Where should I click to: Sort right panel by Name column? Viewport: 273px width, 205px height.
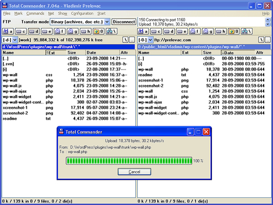159,52
